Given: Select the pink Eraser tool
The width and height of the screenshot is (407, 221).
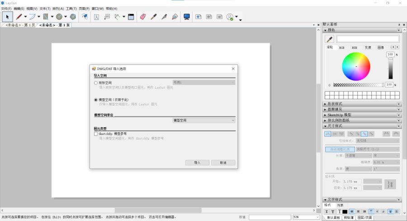Looking at the screenshot, I should 143,17.
